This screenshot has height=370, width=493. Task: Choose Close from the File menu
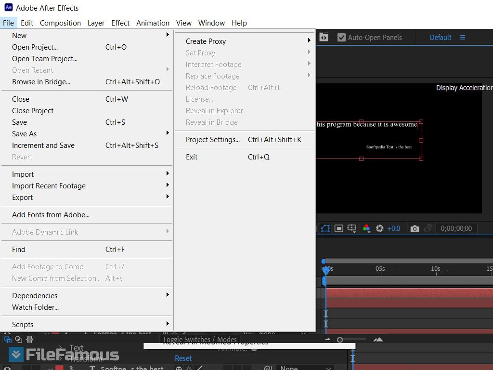(87, 99)
